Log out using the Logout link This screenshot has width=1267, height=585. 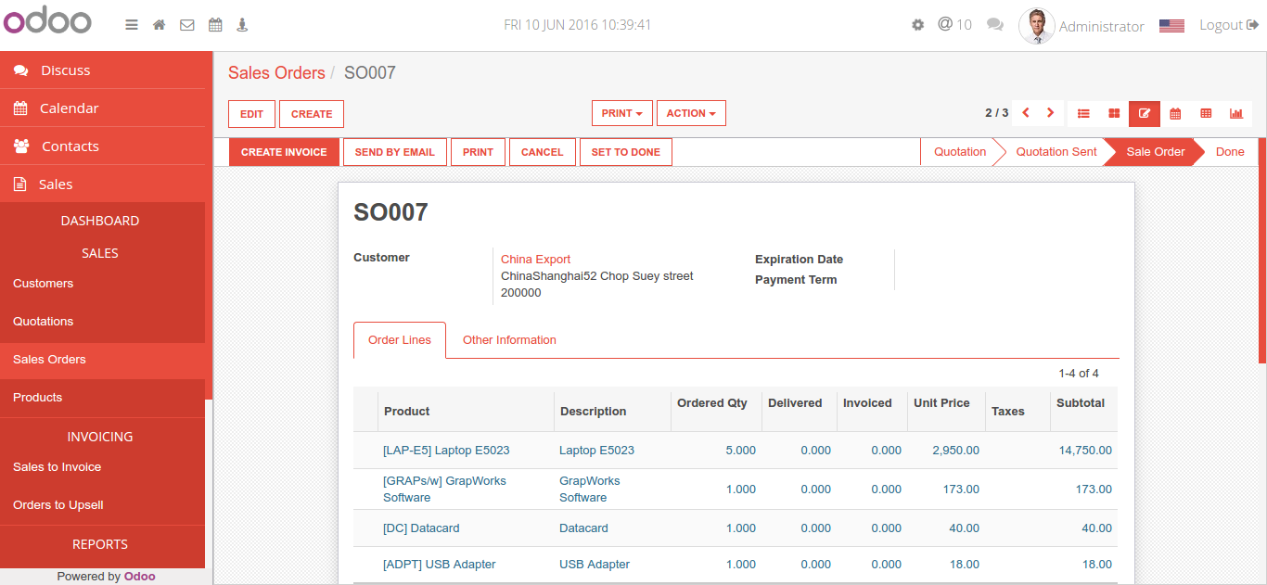click(x=1228, y=25)
